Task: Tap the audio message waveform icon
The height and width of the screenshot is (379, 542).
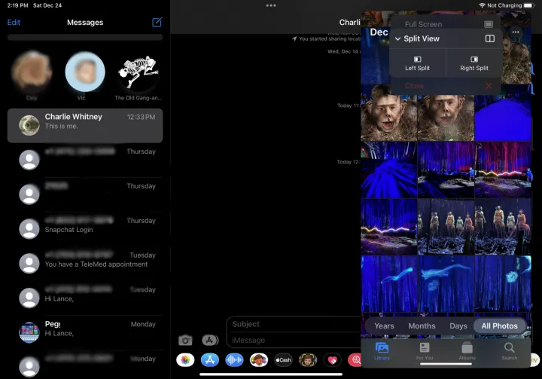Action: click(234, 360)
